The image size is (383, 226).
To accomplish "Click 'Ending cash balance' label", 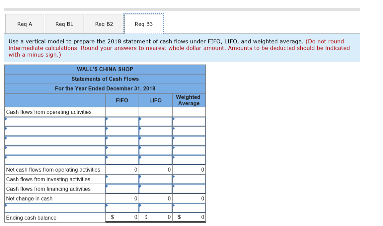I will [x=31, y=218].
